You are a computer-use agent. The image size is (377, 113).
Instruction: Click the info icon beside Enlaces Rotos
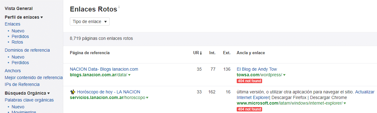[119, 7]
